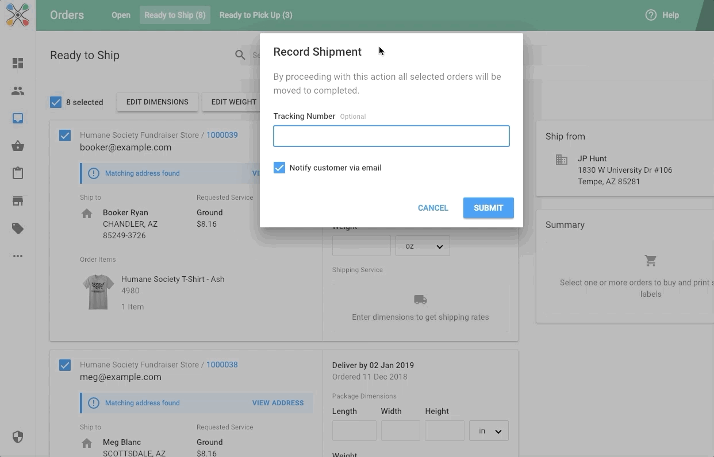This screenshot has width=714, height=457.
Task: Open the price tag sidebar icon
Action: coord(18,228)
